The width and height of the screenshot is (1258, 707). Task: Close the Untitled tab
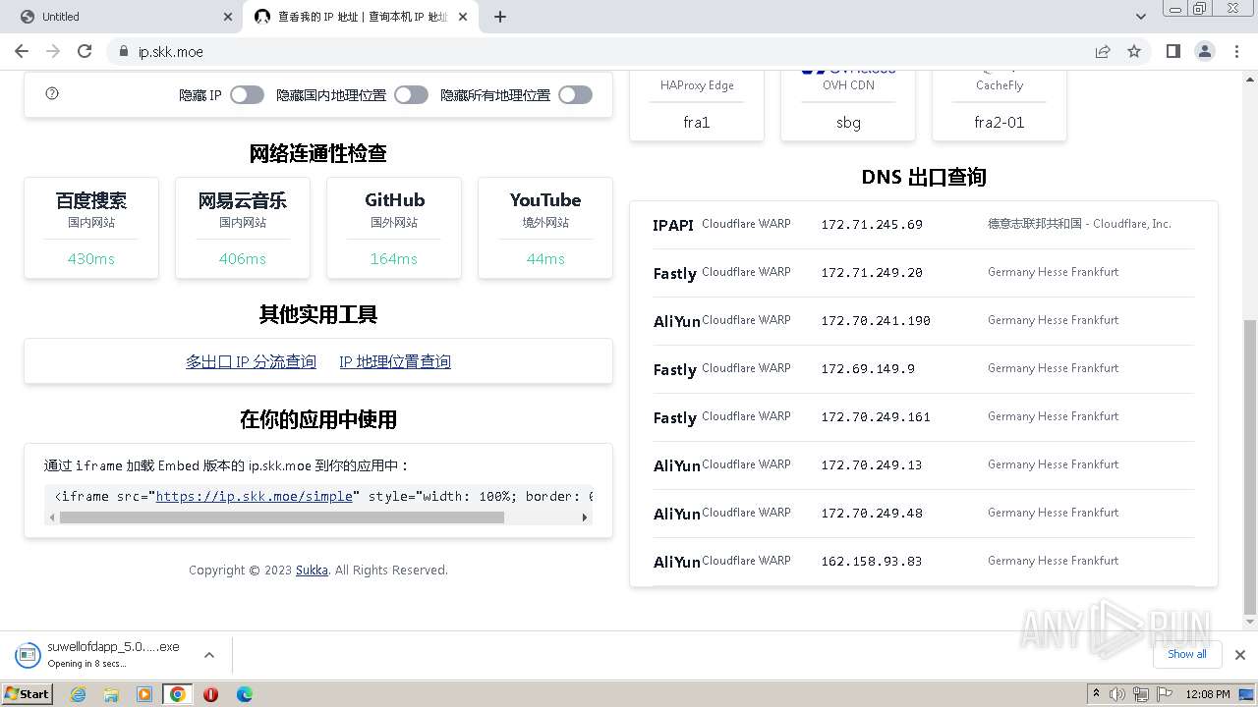pos(228,17)
